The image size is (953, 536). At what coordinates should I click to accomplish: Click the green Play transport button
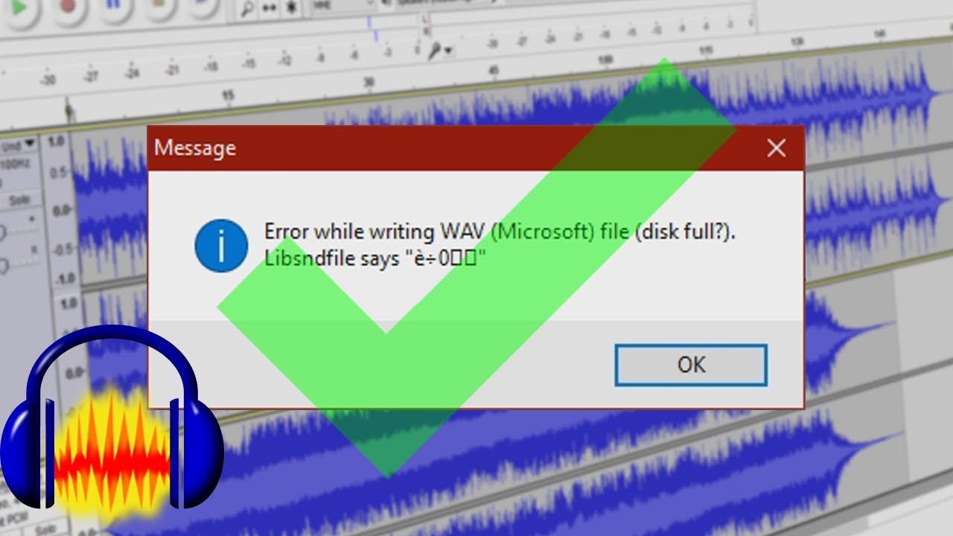click(x=20, y=7)
